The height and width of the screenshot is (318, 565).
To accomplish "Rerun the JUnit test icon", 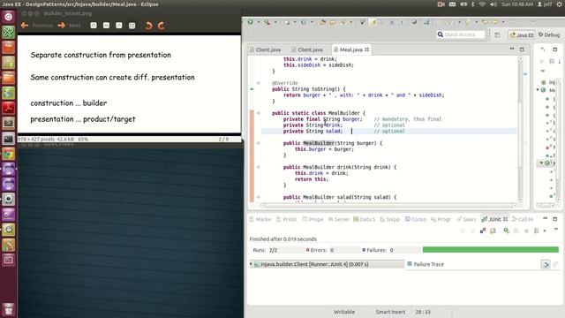I will click(x=506, y=231).
